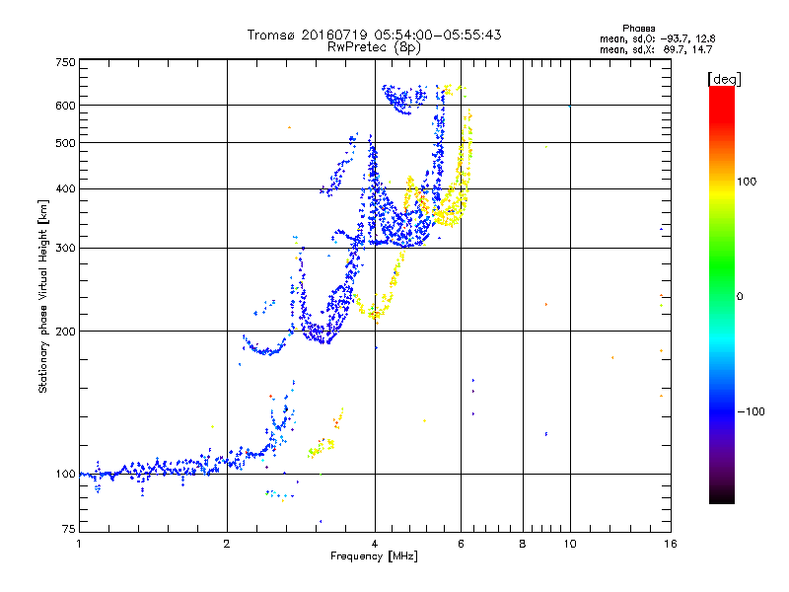Click the '[deg]' colorbar unit label
Screen dimensions: 789x592
click(x=724, y=79)
